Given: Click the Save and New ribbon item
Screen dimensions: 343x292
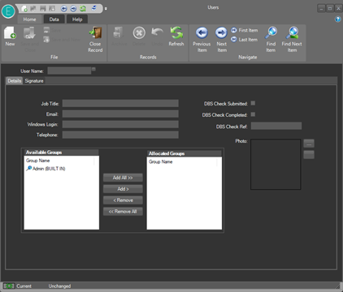Looking at the screenshot, I should tap(62, 40).
